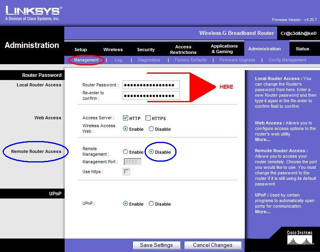Focus the Router Password field
Screen dimensions: 320x252
tap(151, 85)
